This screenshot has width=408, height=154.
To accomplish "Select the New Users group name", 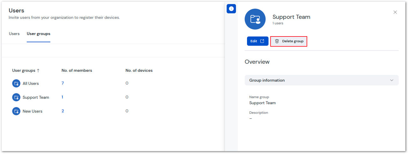I will pyautogui.click(x=33, y=111).
